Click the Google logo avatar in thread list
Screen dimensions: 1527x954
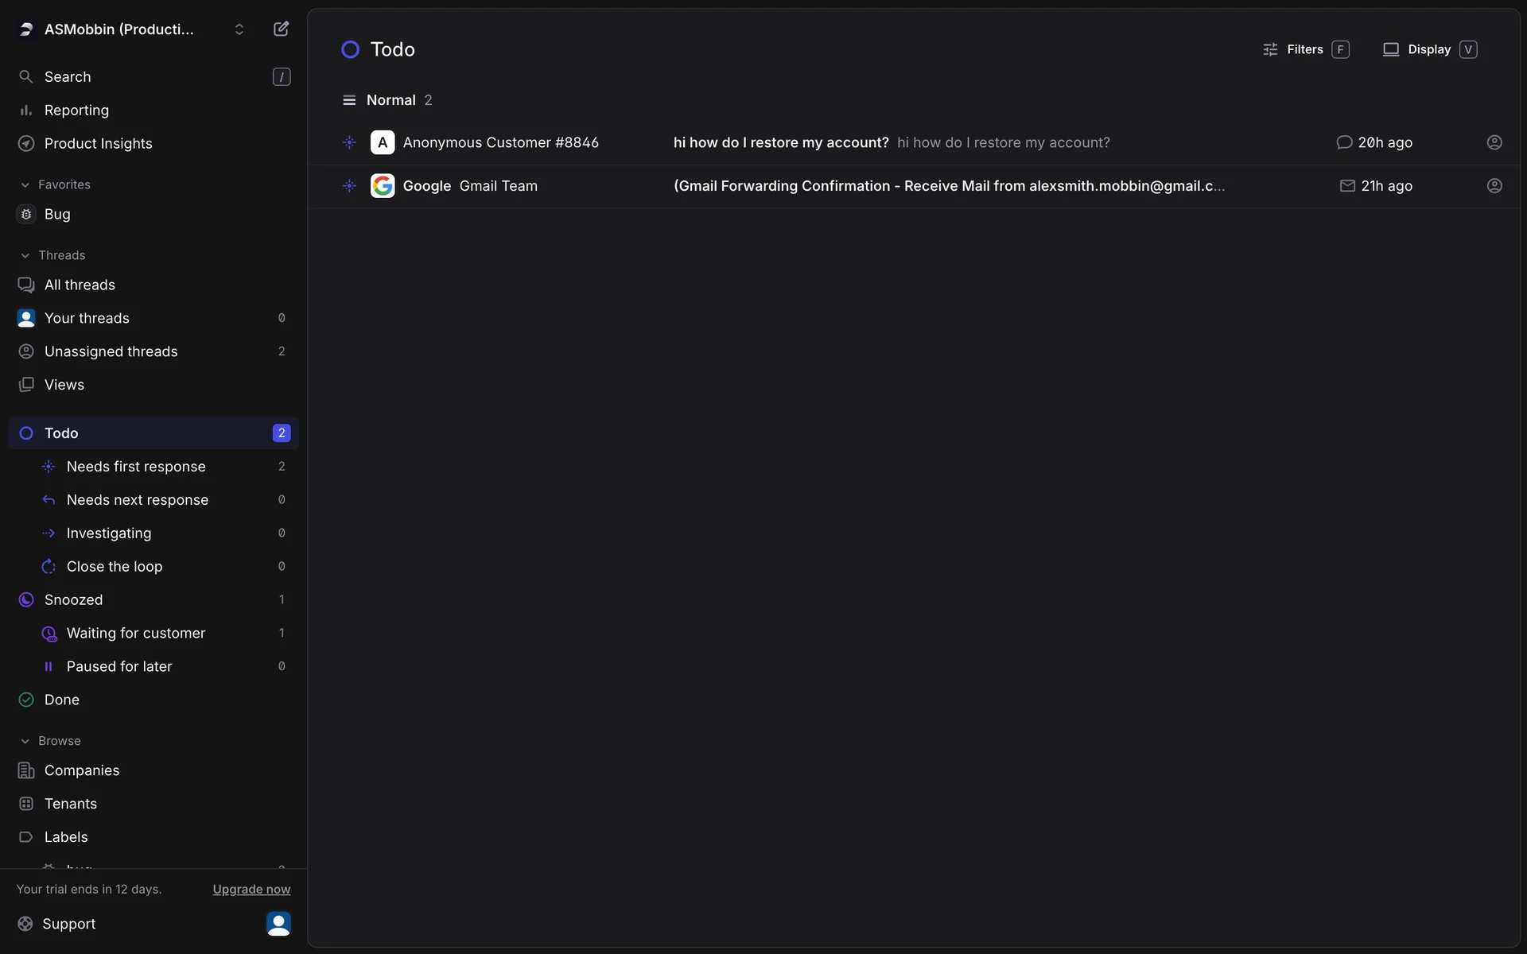[x=383, y=186]
